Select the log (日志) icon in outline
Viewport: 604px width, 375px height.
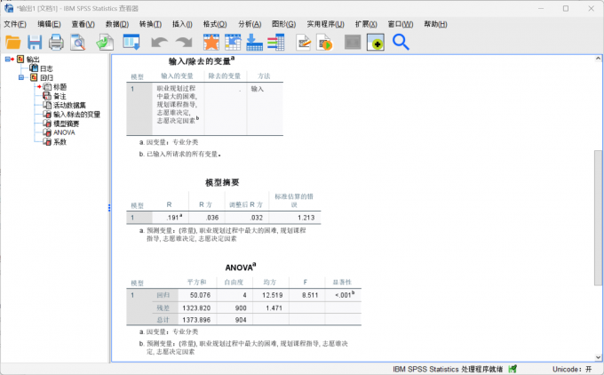pos(34,68)
